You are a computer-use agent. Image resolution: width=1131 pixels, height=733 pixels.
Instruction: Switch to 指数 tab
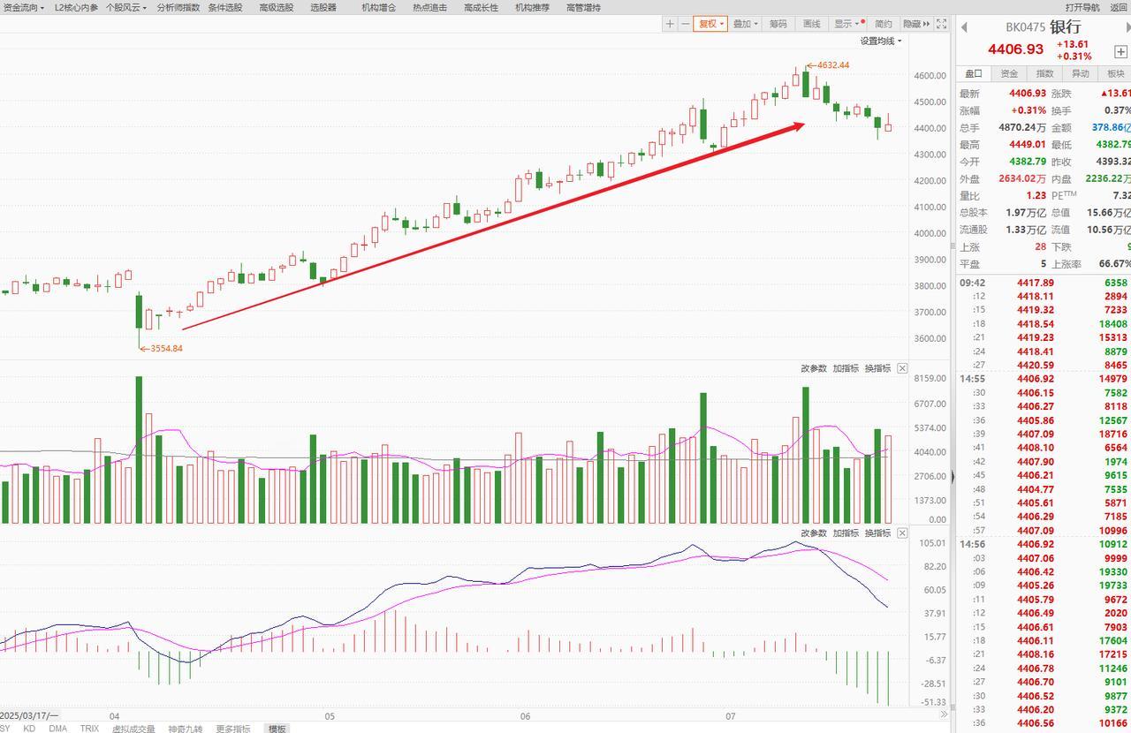(x=1044, y=73)
